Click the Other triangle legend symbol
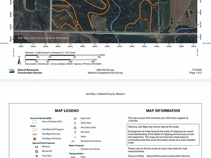This screenshot has width=211, height=158. (x=75, y=137)
